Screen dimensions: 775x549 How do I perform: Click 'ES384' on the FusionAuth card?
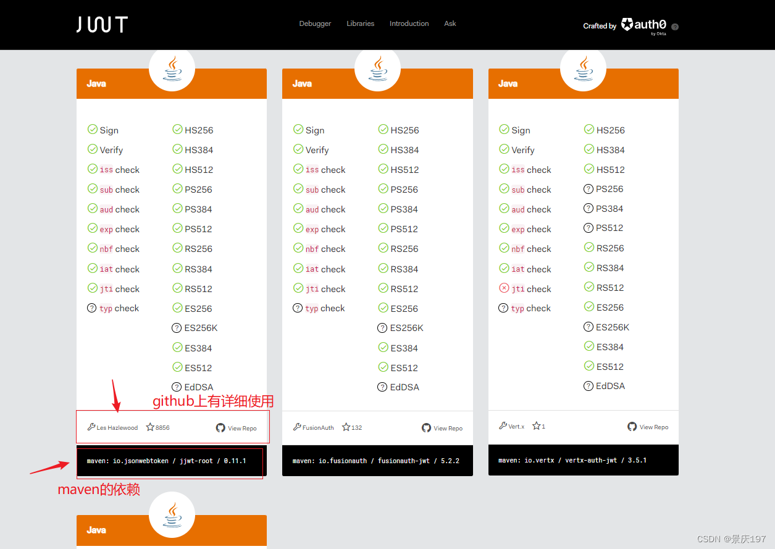pyautogui.click(x=404, y=348)
